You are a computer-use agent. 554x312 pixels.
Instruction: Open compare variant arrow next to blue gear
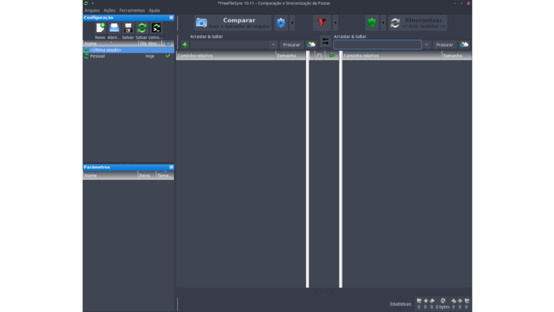click(292, 23)
